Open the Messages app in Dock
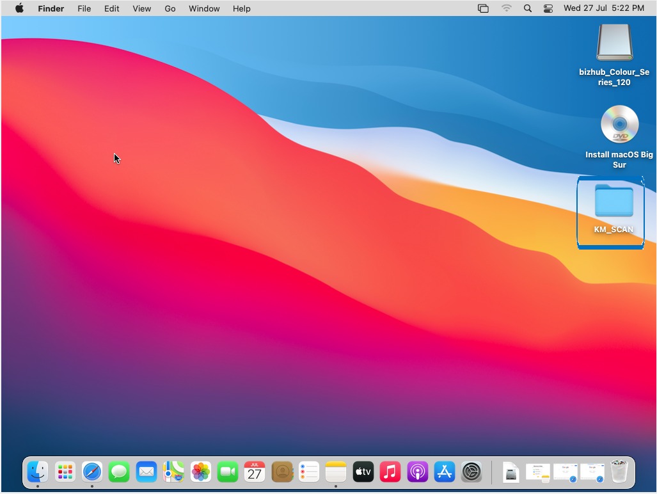The height and width of the screenshot is (494, 657). tap(119, 472)
